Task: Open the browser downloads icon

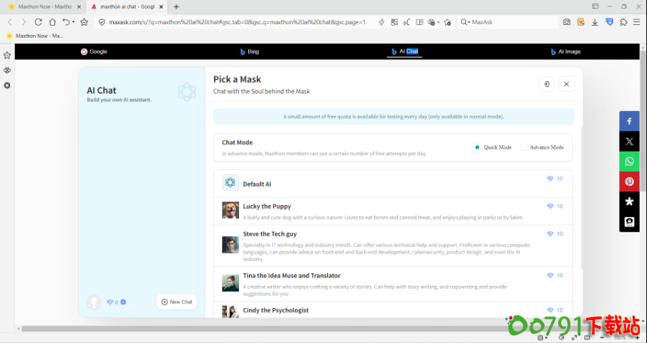Action: tap(595, 22)
